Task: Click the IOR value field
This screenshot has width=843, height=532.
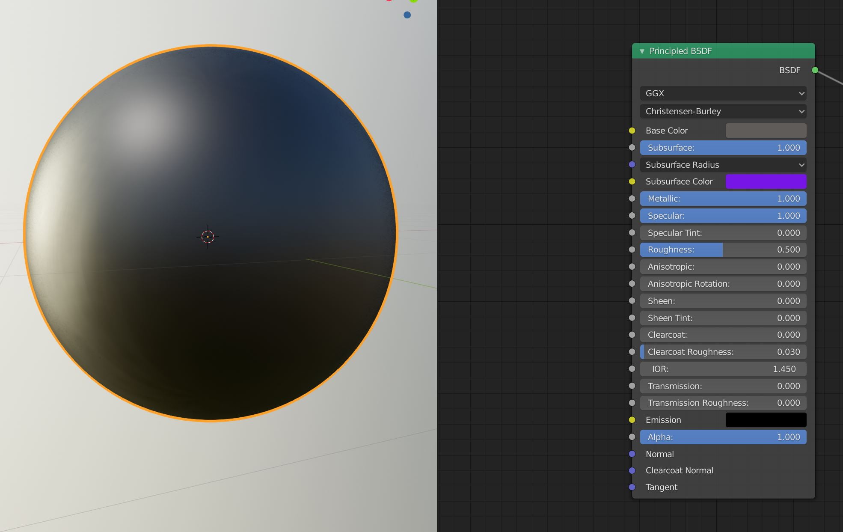Action: tap(723, 369)
